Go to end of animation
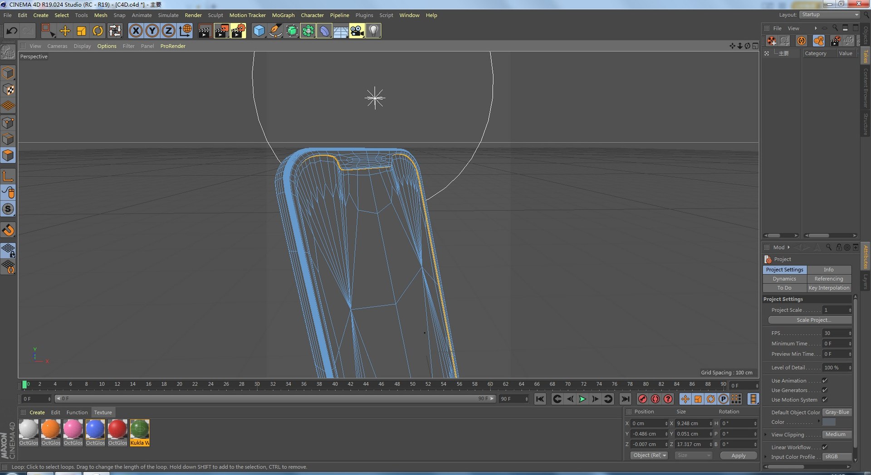Image resolution: width=871 pixels, height=475 pixels. coord(625,399)
